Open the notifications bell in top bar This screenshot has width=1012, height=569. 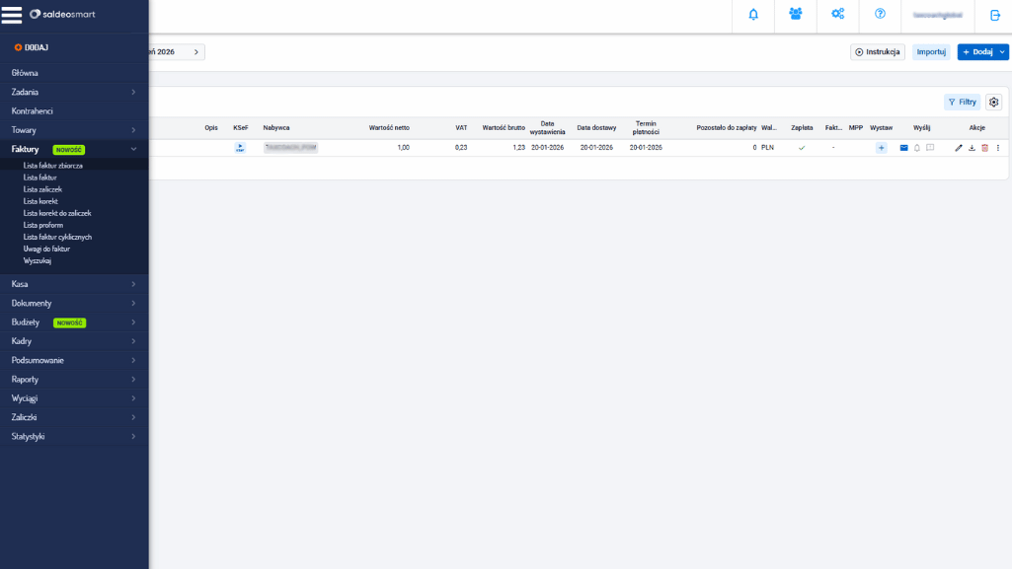(753, 15)
